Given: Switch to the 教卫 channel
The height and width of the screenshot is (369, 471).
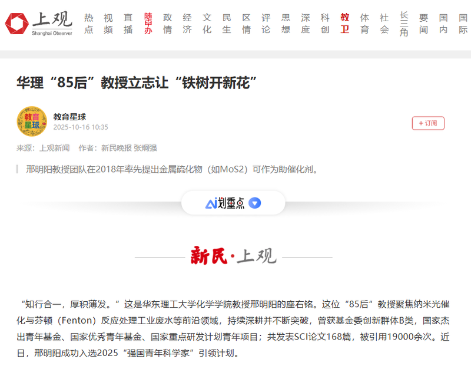Looking at the screenshot, I should coord(345,23).
